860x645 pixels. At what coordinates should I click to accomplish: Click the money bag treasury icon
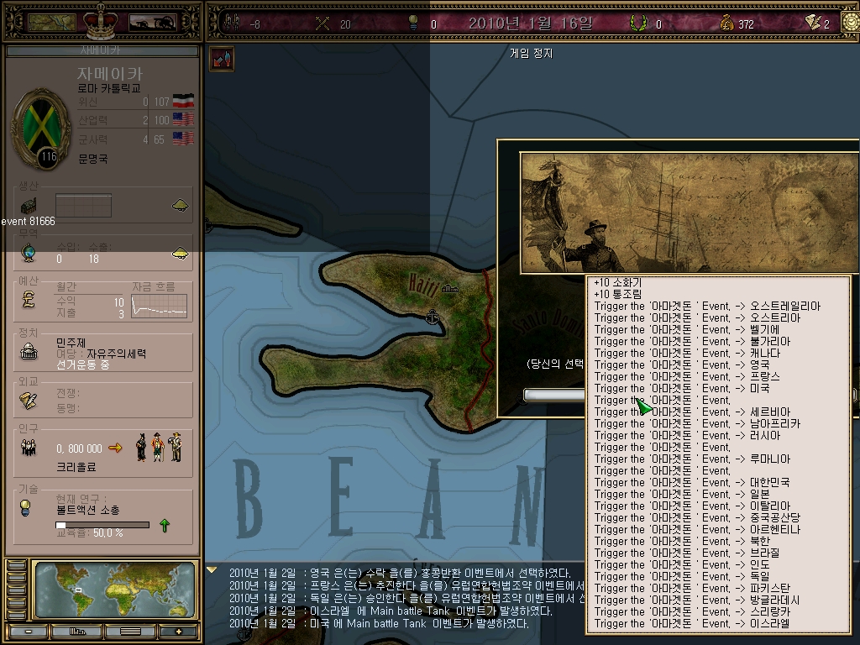point(726,23)
